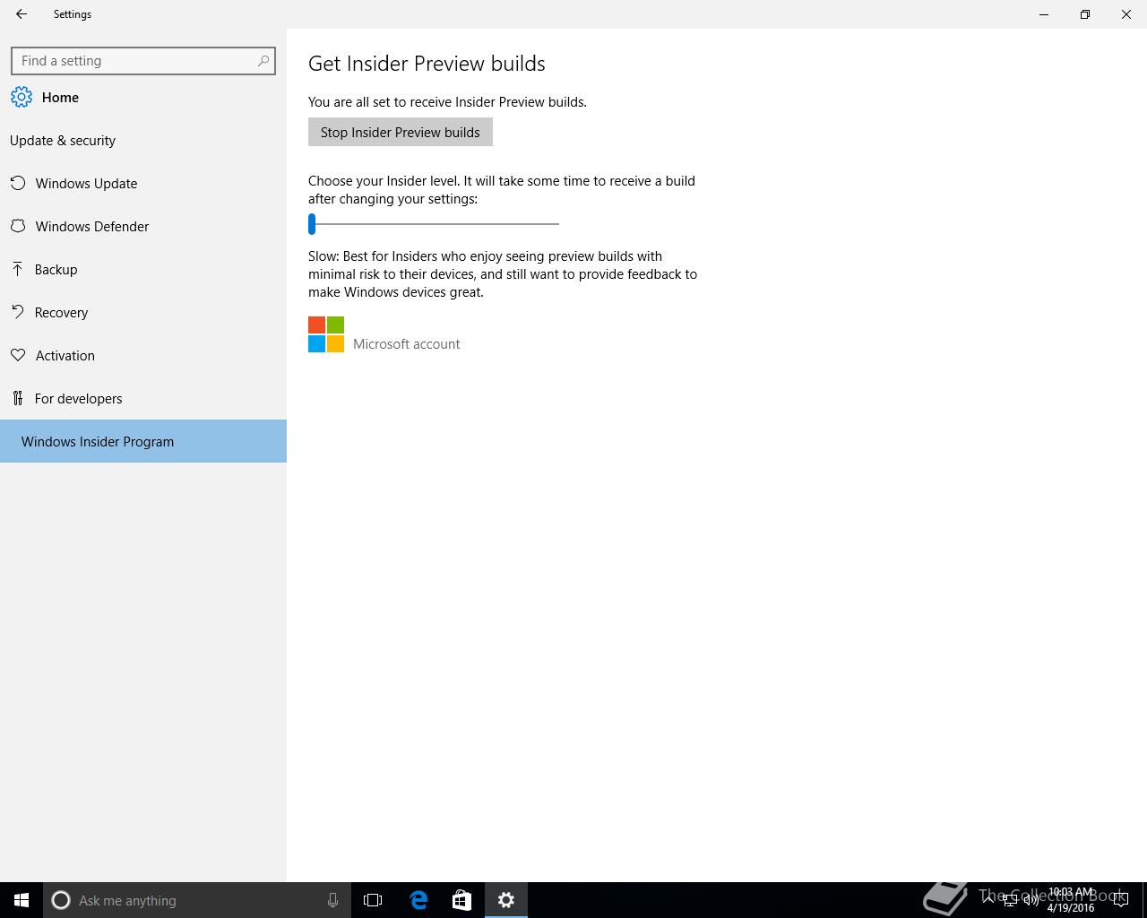Go back using the Settings back arrow

(x=21, y=14)
